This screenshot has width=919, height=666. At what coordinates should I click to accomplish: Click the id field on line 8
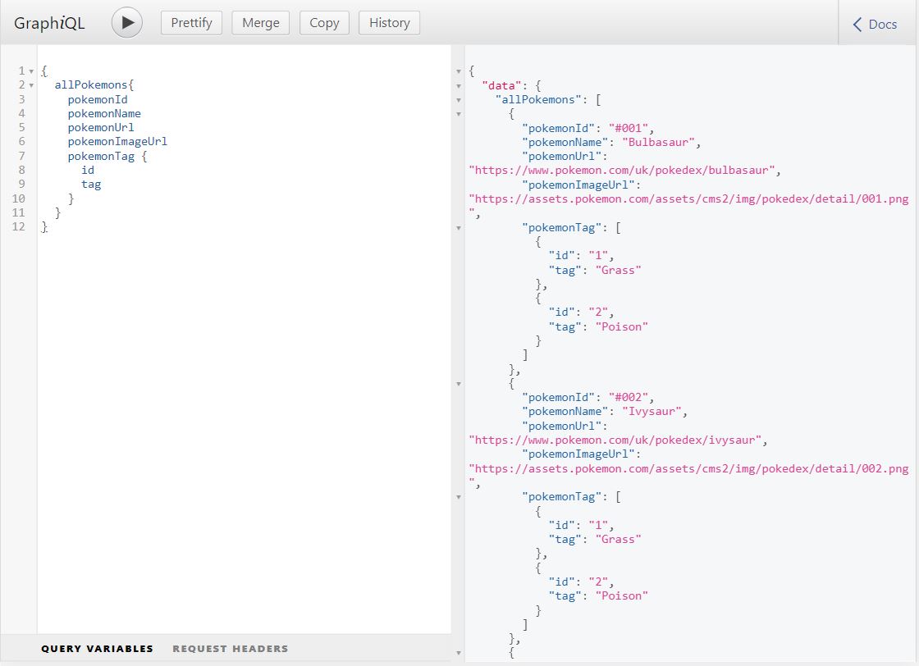(x=88, y=170)
